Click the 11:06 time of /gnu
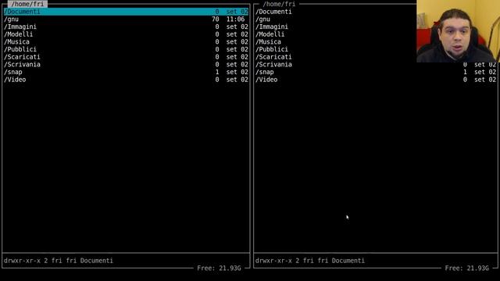This screenshot has width=500, height=281. pos(235,20)
